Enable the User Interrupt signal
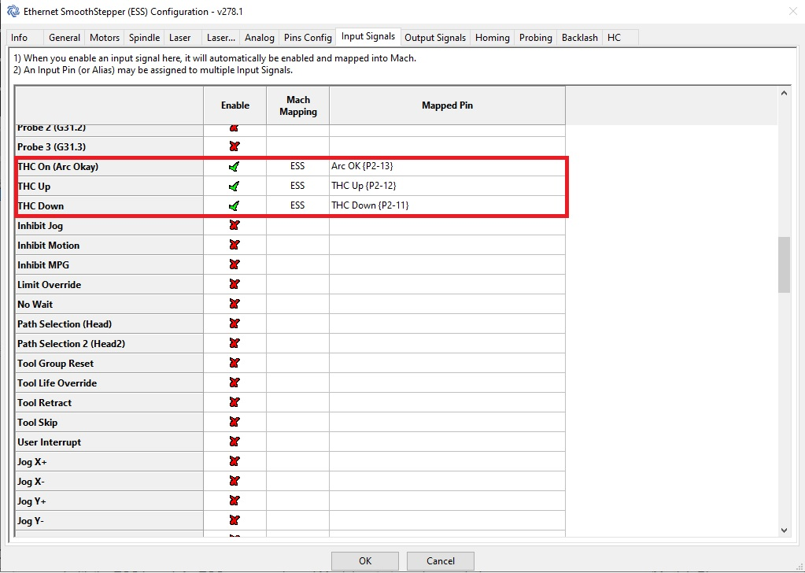805x573 pixels. pyautogui.click(x=234, y=442)
